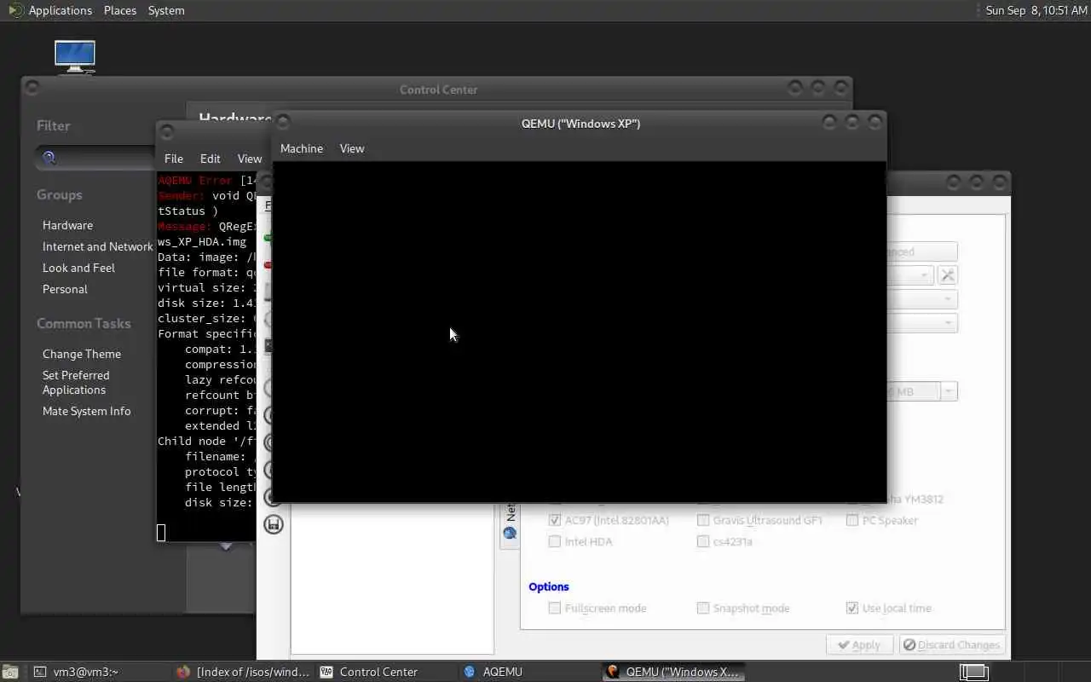Click the Control Center filter search field

tap(96, 158)
